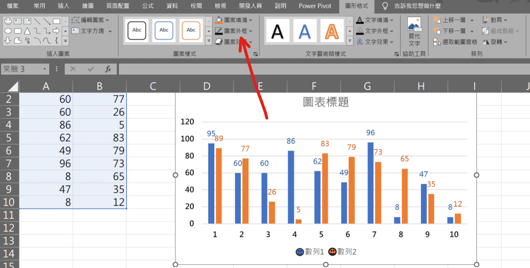Image resolution: width=530 pixels, height=268 pixels.
Task: Apply blue outline Abc shape style
Action: click(x=164, y=30)
